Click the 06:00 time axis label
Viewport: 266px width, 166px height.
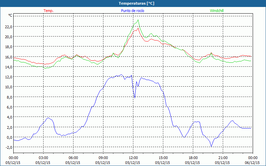pos(73,158)
